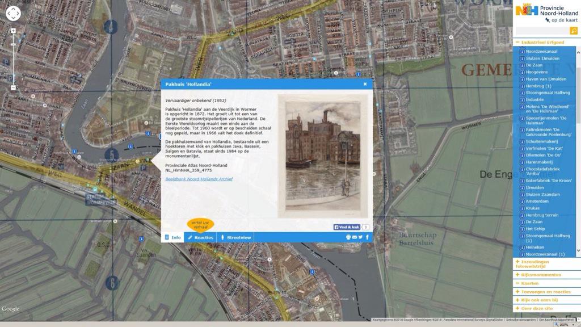Click the Google logo on the map
This screenshot has height=327, width=581.
[10, 309]
